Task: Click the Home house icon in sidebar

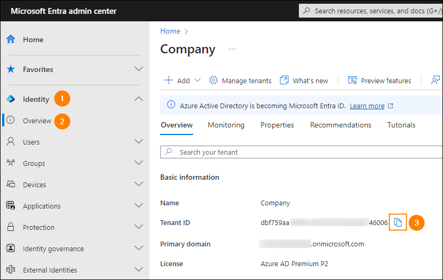Action: (11, 39)
